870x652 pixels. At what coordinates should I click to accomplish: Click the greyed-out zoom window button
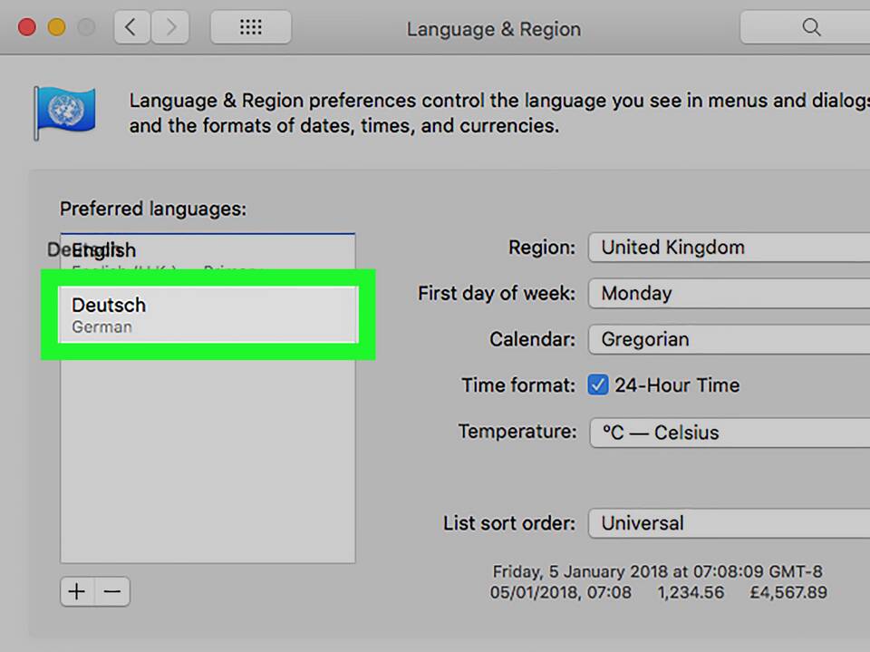pyautogui.click(x=86, y=27)
